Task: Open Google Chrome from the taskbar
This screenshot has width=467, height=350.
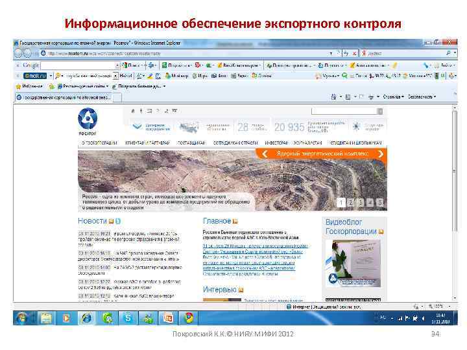Action: [x=188, y=318]
